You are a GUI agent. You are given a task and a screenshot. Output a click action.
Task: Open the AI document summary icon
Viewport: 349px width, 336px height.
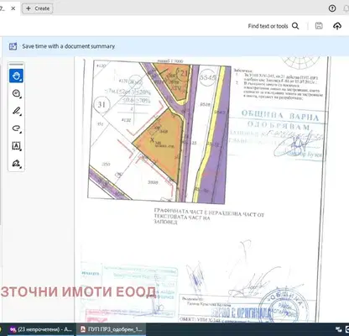coord(13,46)
